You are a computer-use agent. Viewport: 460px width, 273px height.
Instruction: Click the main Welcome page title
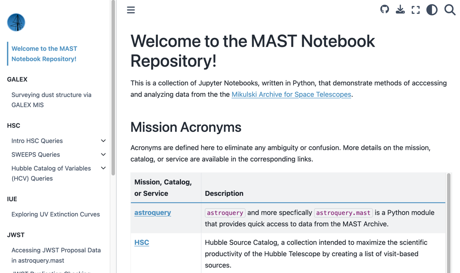click(253, 51)
